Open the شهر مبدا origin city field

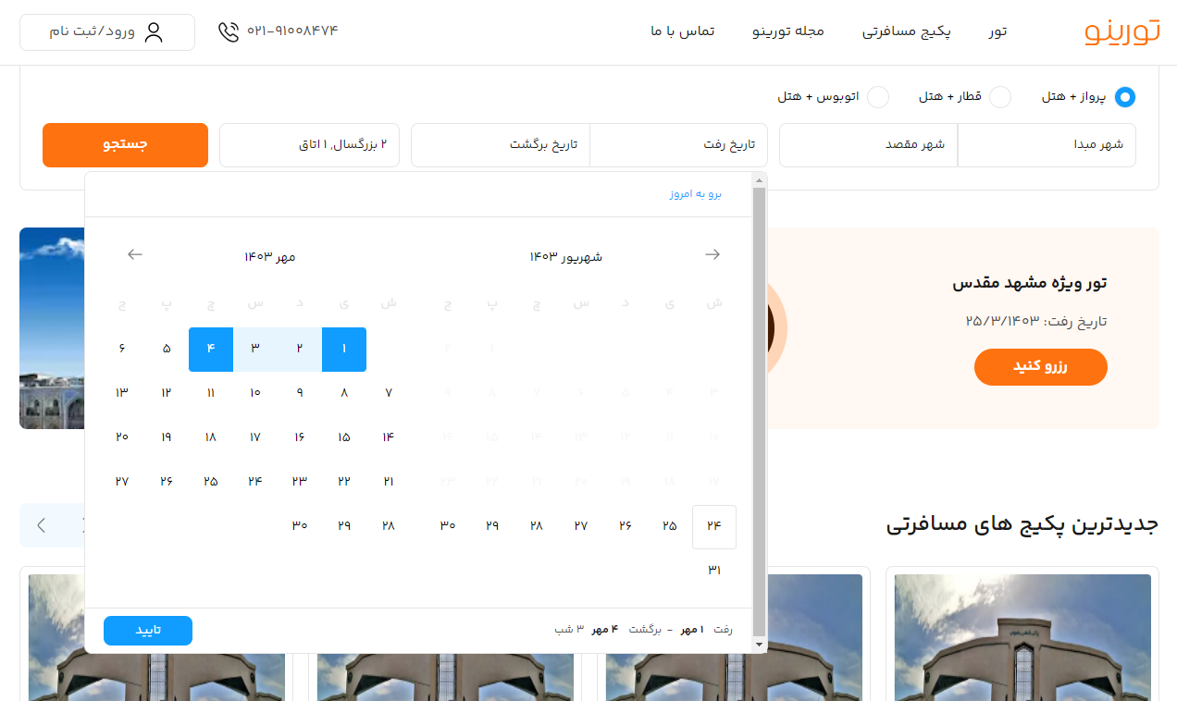click(1046, 145)
